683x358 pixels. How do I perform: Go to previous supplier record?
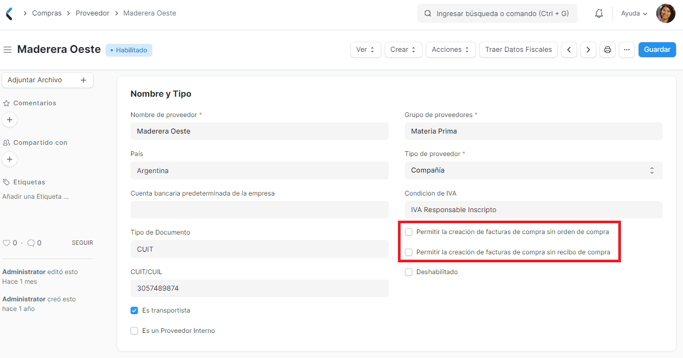pos(569,50)
